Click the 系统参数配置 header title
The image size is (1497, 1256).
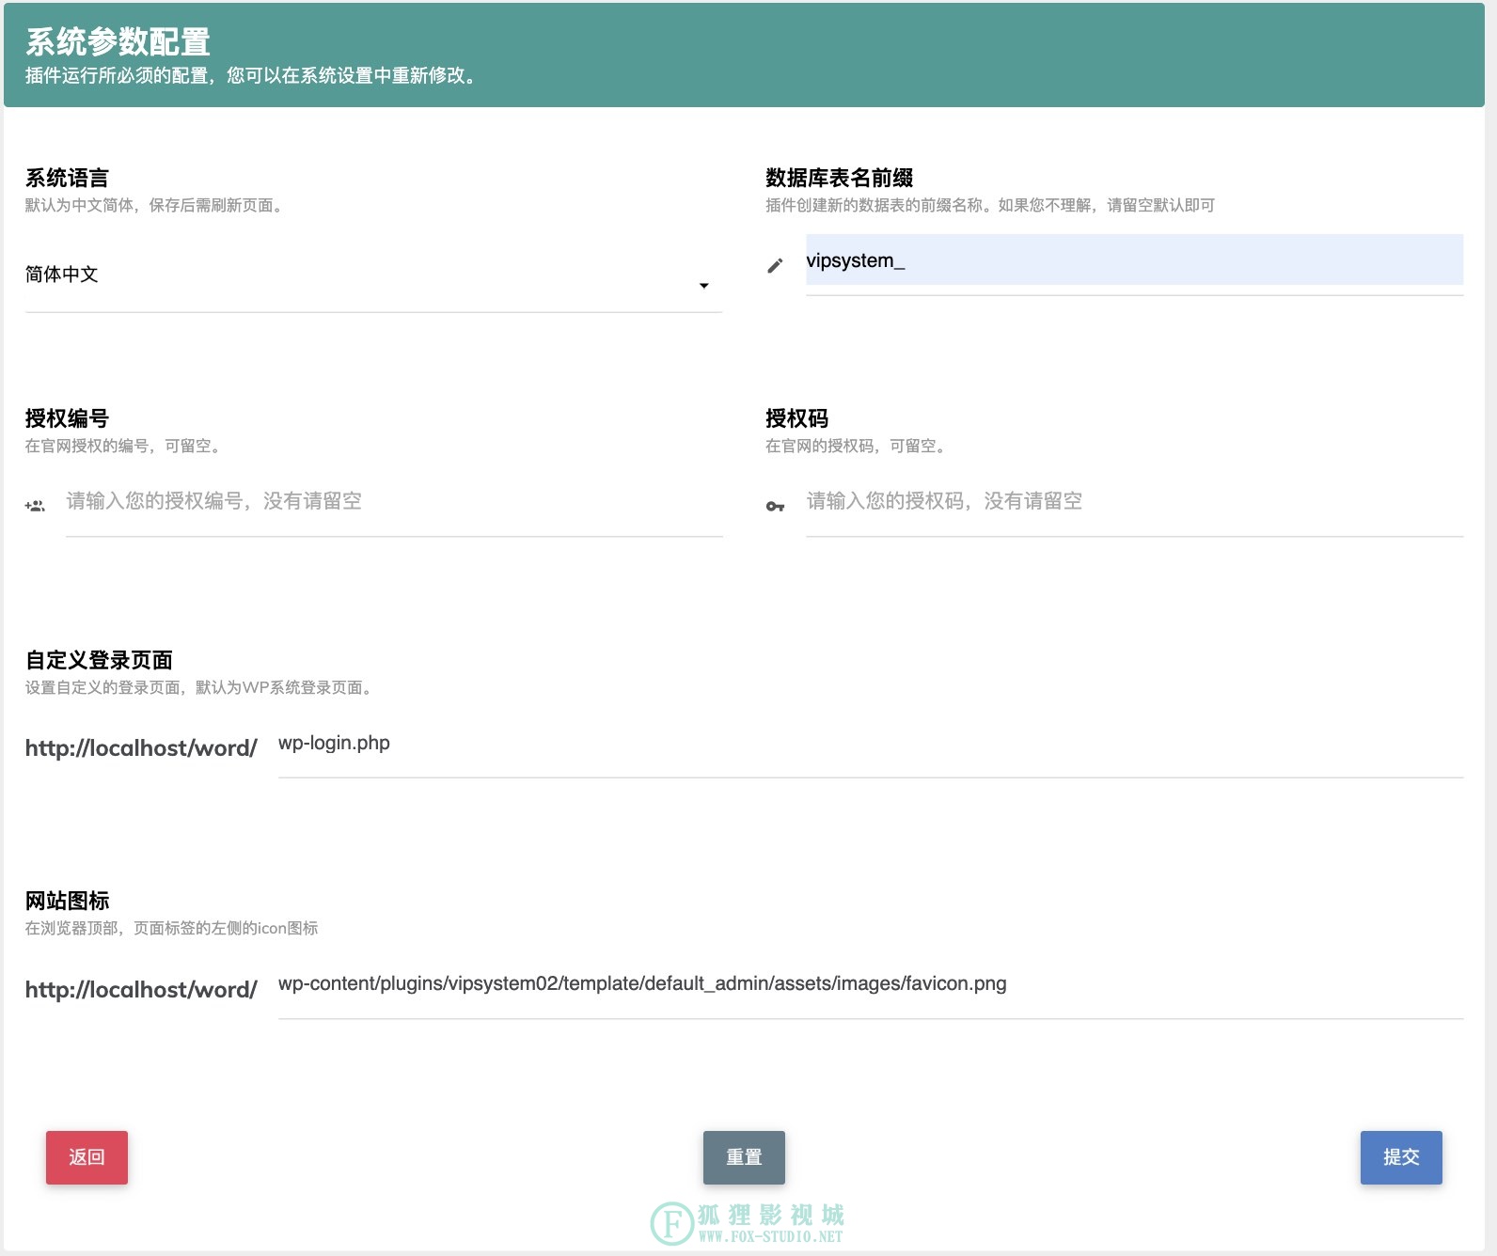coord(118,41)
